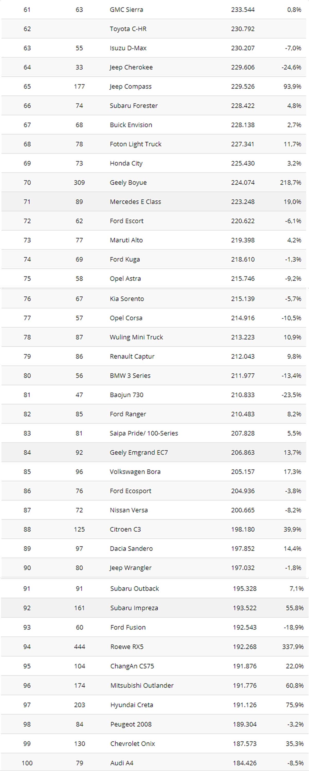Click the Geely Emgrand EC7 name

click(139, 452)
